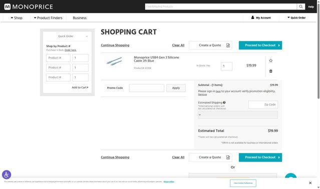320x189 pixels.
Task: Click the Zip Code field
Action: [263, 104]
